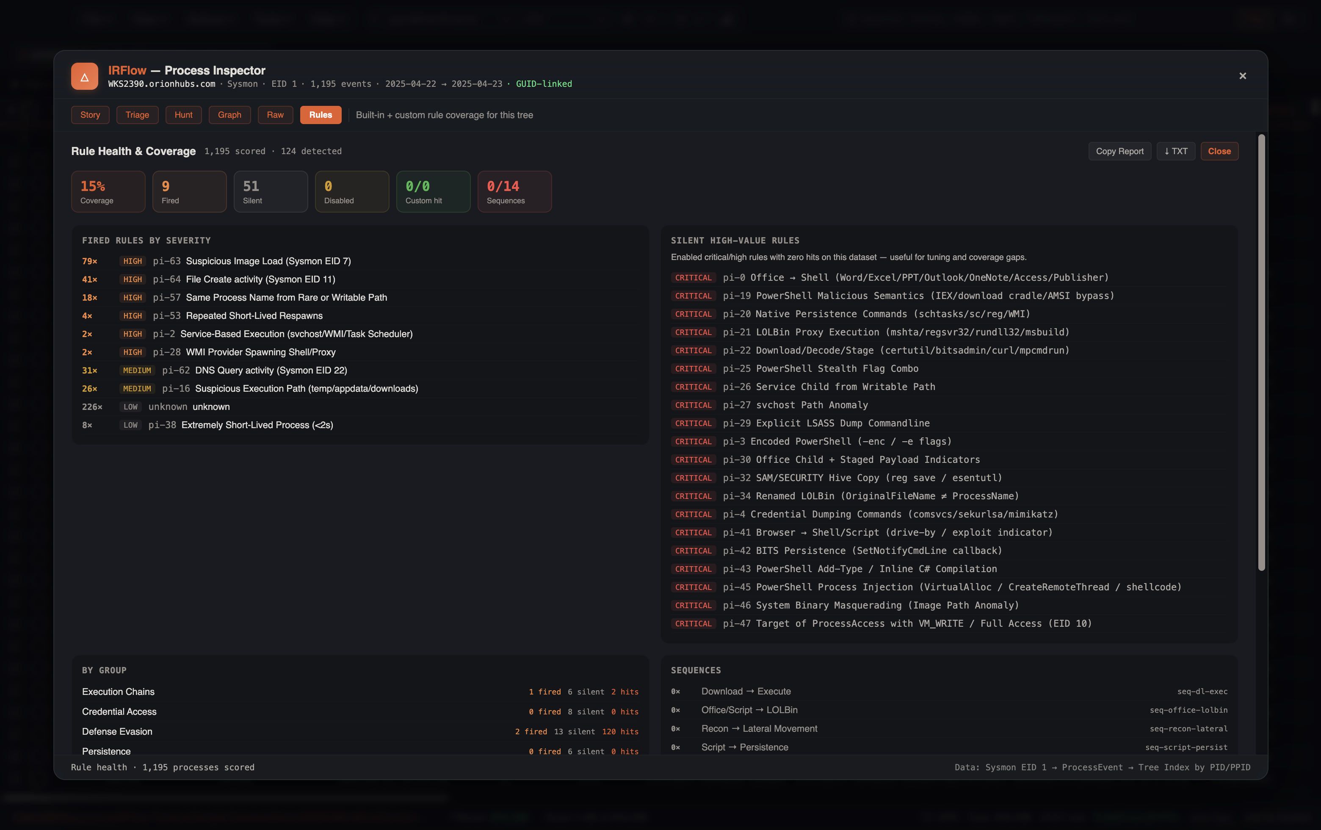Screen dimensions: 1321x830
Task: Select the active Rules tab
Action: (321, 115)
